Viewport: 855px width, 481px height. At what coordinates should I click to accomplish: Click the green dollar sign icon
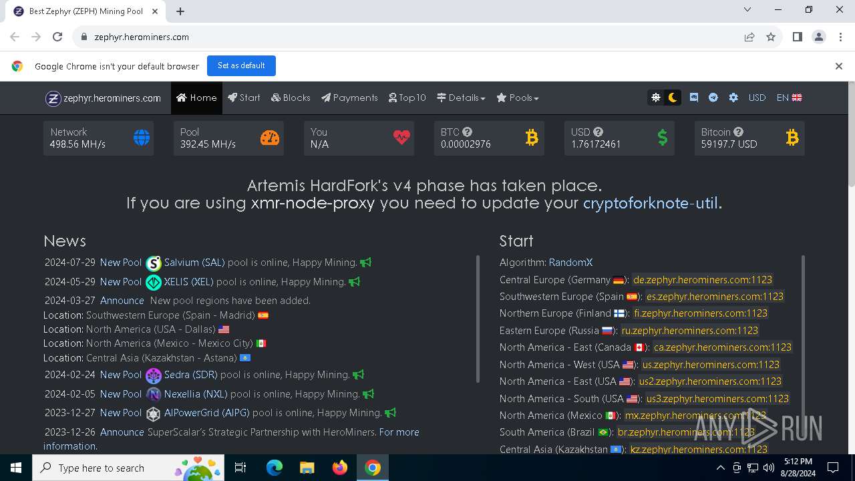click(x=662, y=138)
